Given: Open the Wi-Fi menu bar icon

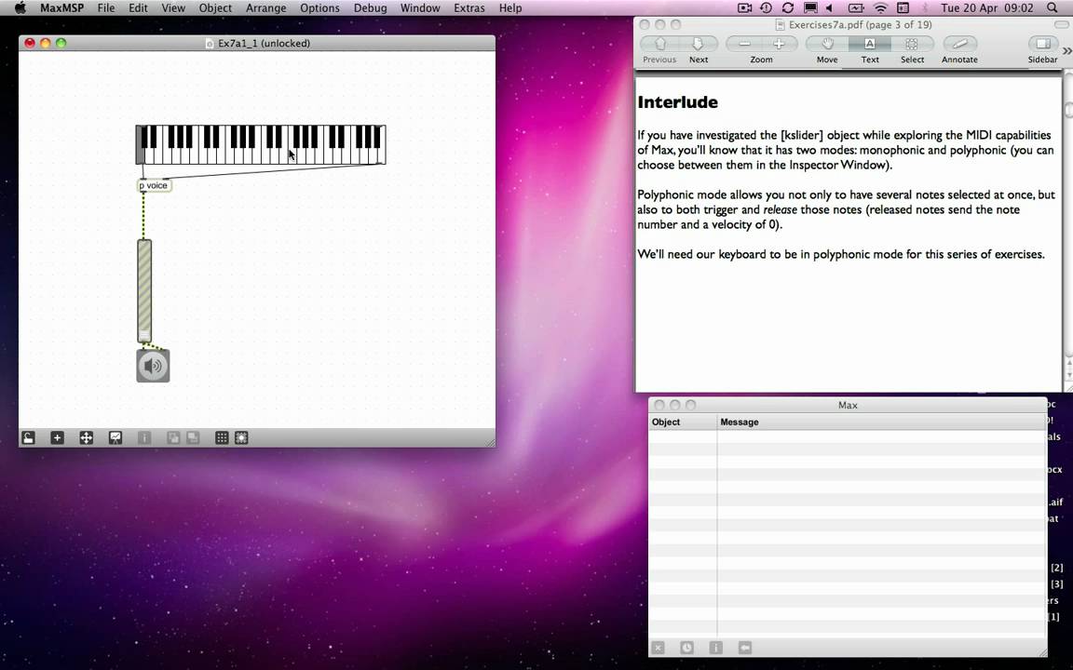Looking at the screenshot, I should [x=881, y=8].
